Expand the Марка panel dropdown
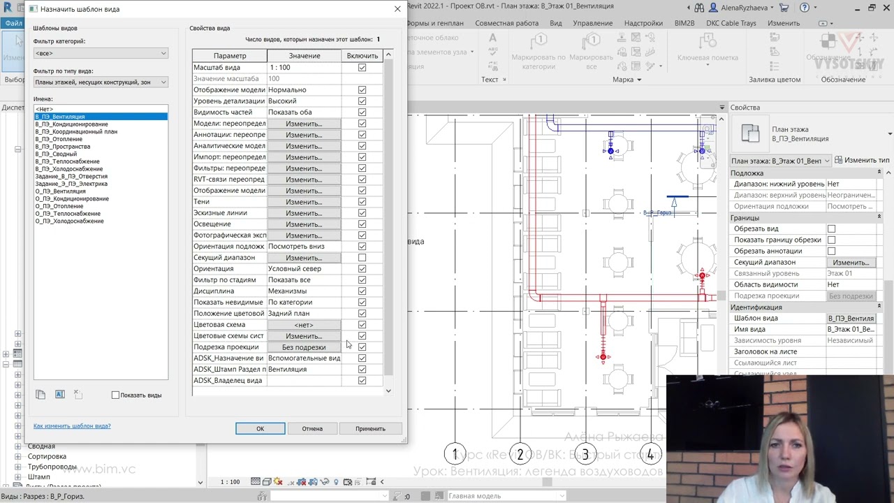894x503 pixels. [626, 80]
